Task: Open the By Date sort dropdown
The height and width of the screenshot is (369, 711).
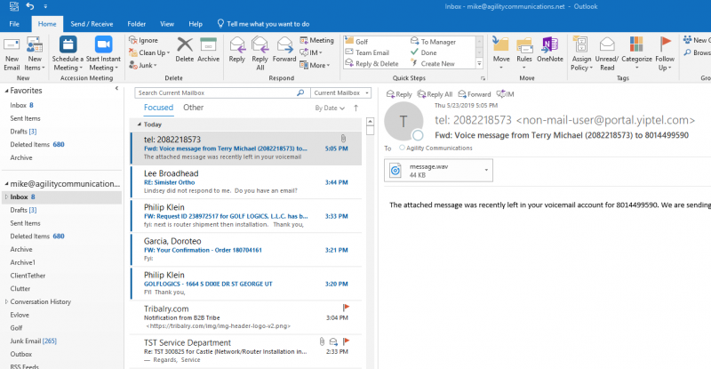Action: (330, 108)
